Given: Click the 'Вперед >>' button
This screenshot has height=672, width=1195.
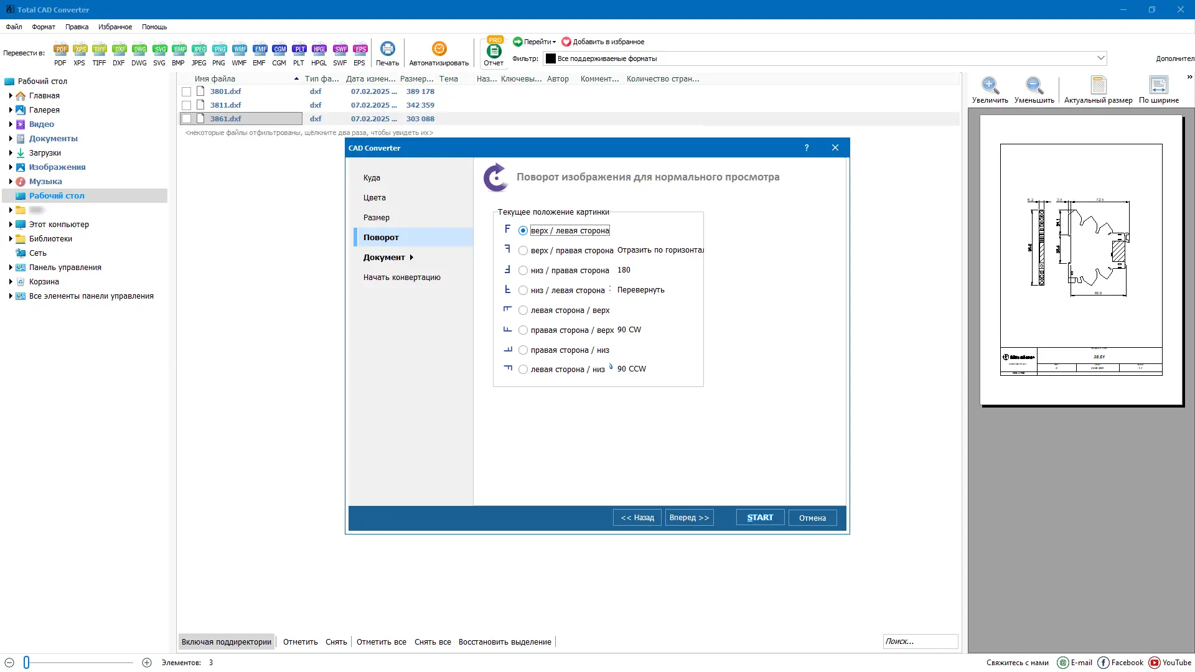Looking at the screenshot, I should 689,518.
